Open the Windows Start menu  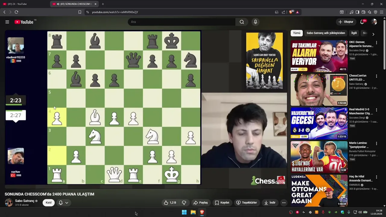[x=184, y=212]
